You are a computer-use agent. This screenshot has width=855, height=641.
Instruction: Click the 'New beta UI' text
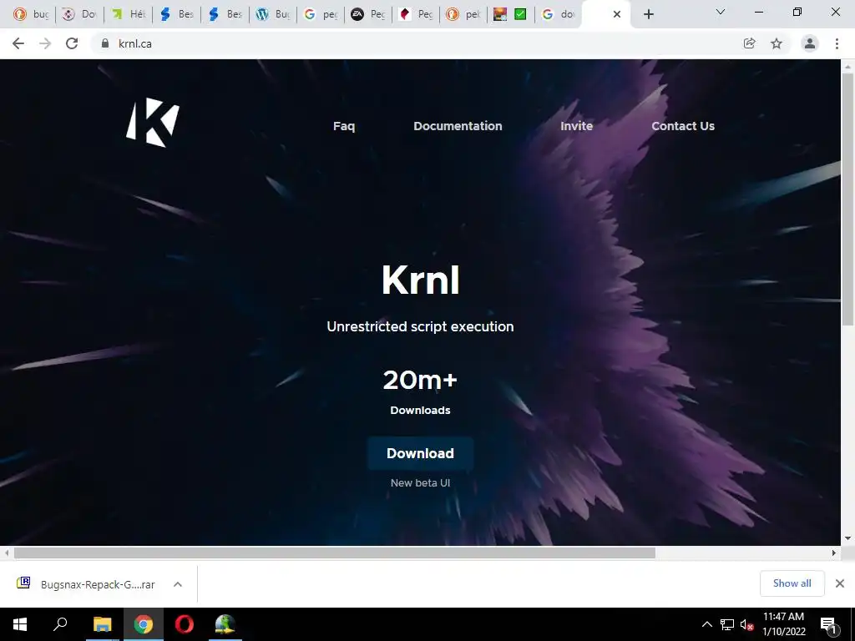[421, 483]
